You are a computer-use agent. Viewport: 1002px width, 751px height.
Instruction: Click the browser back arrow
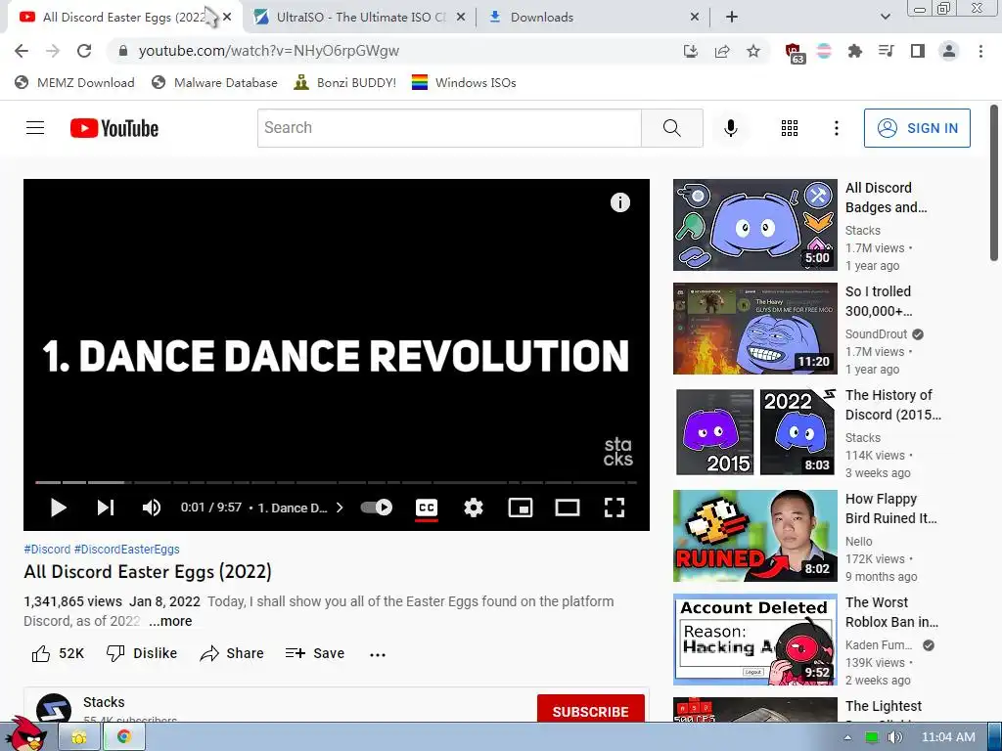point(22,51)
